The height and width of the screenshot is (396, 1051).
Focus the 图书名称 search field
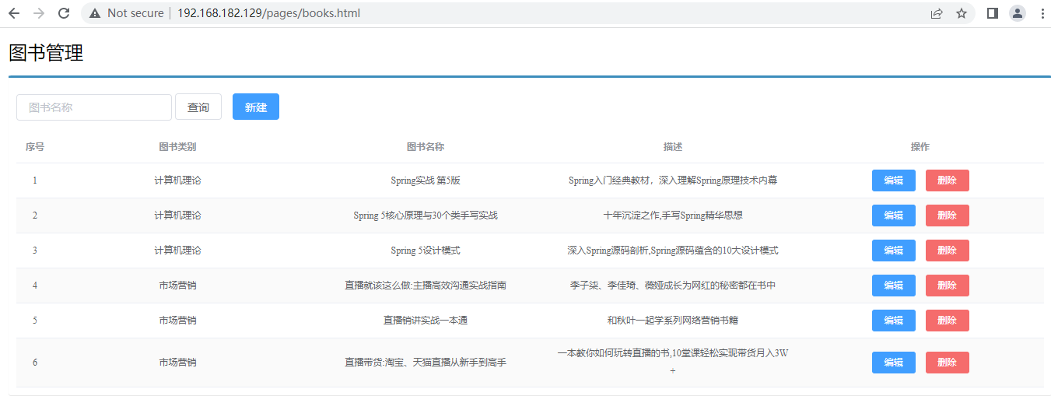click(x=93, y=107)
